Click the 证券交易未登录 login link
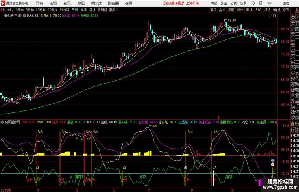This screenshot has height=192, width=299. (173, 3)
